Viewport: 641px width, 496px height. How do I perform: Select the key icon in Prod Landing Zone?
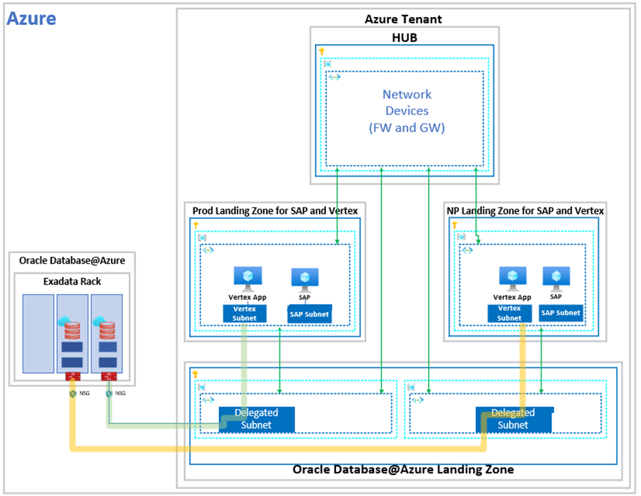(196, 225)
